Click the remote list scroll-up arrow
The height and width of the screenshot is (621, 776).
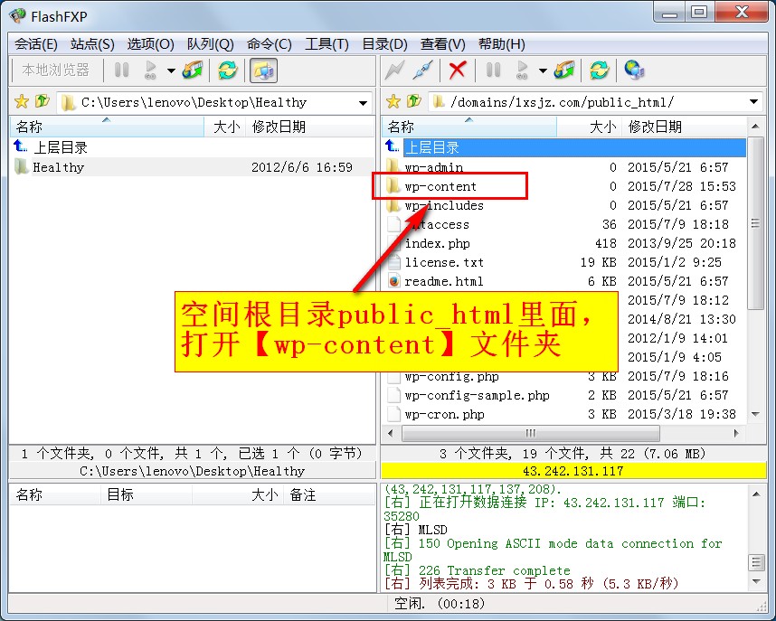point(755,127)
